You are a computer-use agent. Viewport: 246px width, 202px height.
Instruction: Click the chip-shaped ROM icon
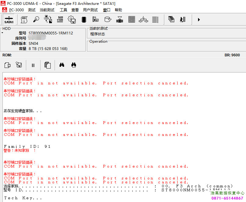84,20
